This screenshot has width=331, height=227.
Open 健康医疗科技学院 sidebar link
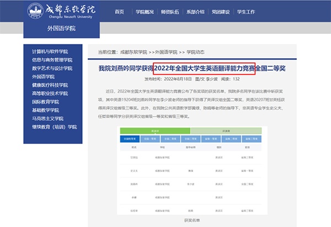pyautogui.click(x=50, y=85)
